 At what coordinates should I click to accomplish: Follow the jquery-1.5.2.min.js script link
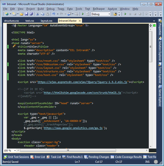(82, 82)
